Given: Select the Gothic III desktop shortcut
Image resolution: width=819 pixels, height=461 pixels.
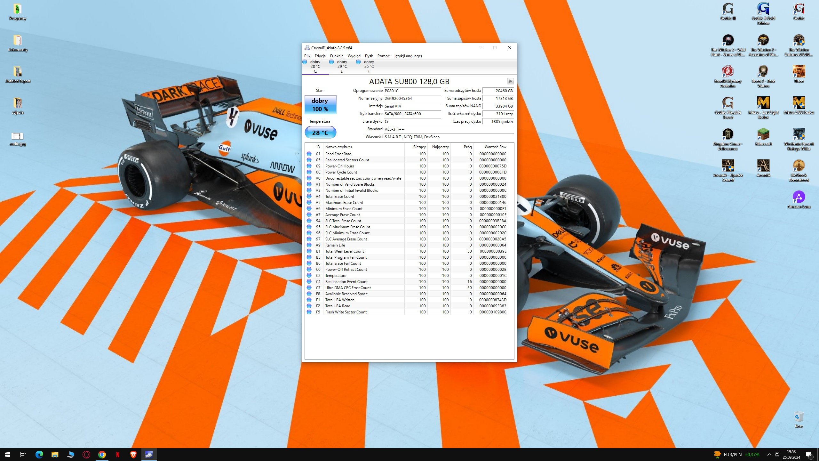Looking at the screenshot, I should [x=728, y=12].
